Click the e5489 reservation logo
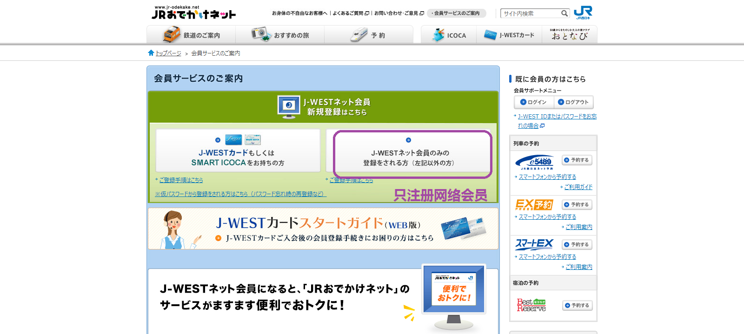The image size is (744, 334). pos(534,162)
